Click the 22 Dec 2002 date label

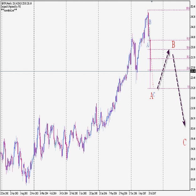click(4, 193)
